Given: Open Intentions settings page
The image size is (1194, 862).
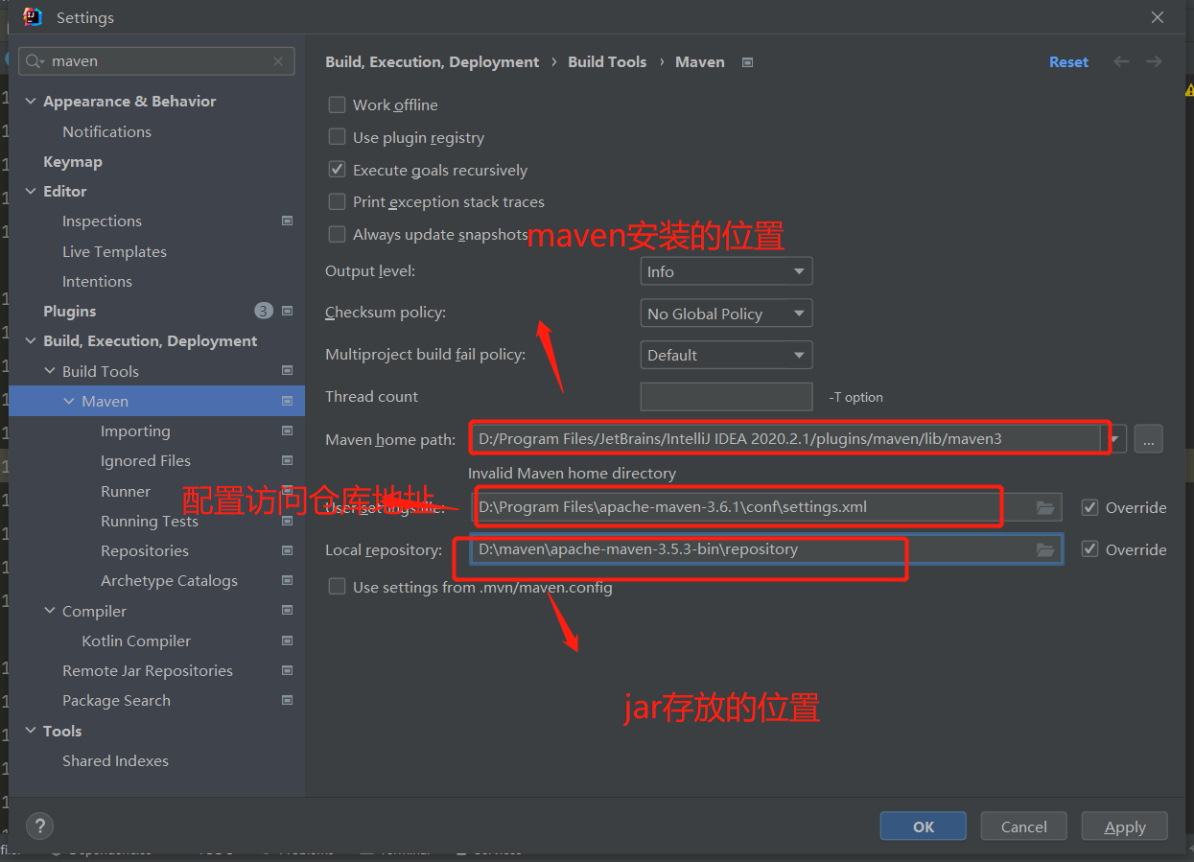Looking at the screenshot, I should (x=97, y=281).
